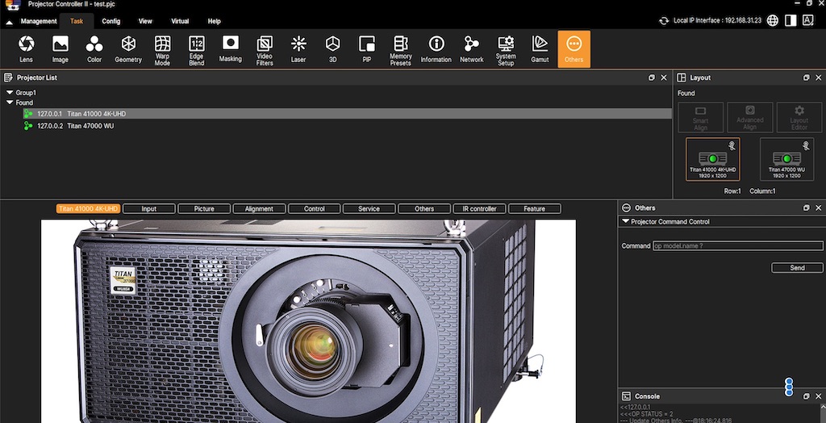The height and width of the screenshot is (423, 826).
Task: Click the Advanced Align button
Action: 750,118
